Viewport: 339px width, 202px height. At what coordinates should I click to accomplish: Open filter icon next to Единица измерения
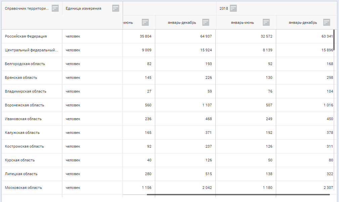tap(116, 8)
